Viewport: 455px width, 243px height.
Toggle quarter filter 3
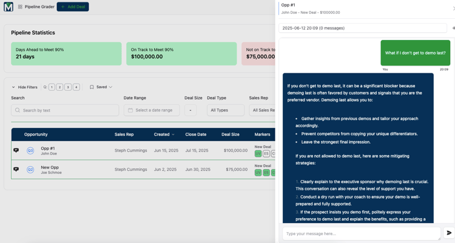68,87
